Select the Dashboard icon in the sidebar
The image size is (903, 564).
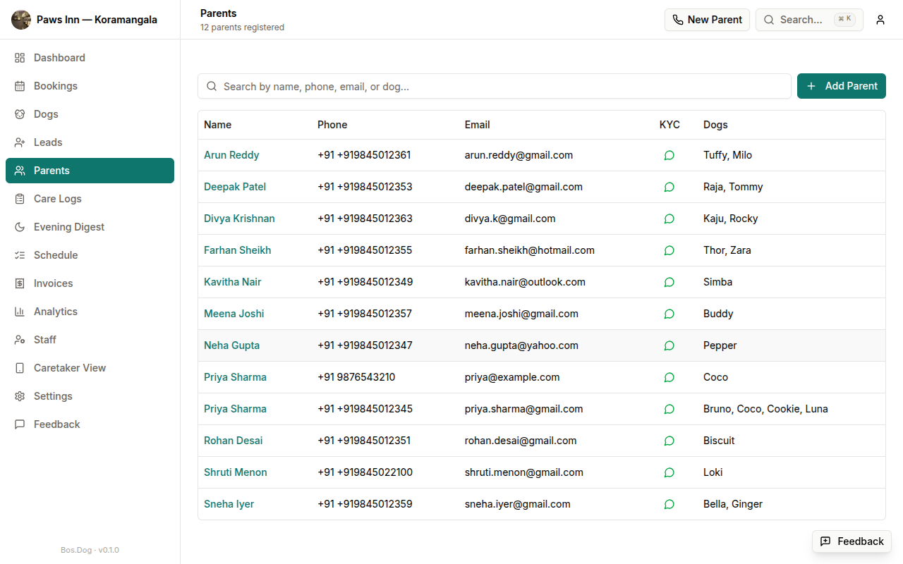[x=20, y=57]
